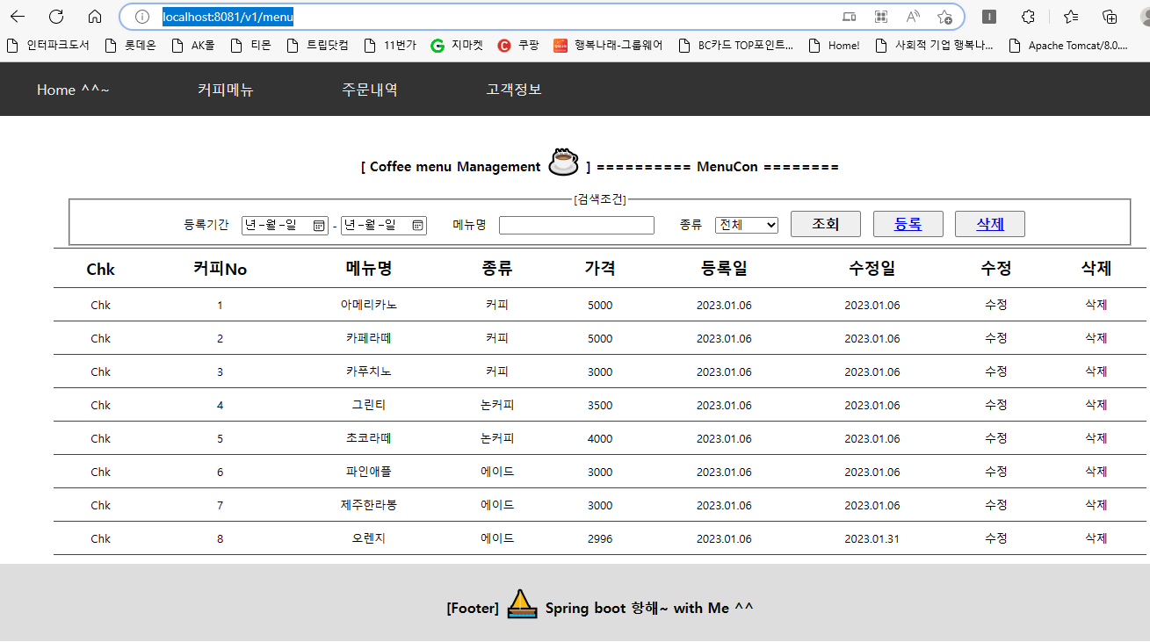Click 수정 for 오렌지 row
Screen dimensions: 1150x642
coord(996,538)
